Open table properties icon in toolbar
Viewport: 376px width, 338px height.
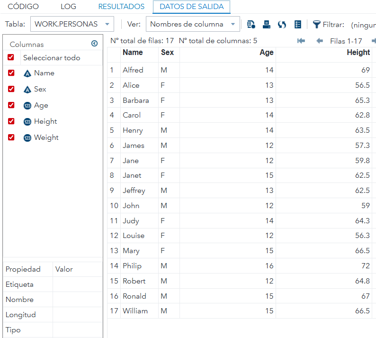251,24
